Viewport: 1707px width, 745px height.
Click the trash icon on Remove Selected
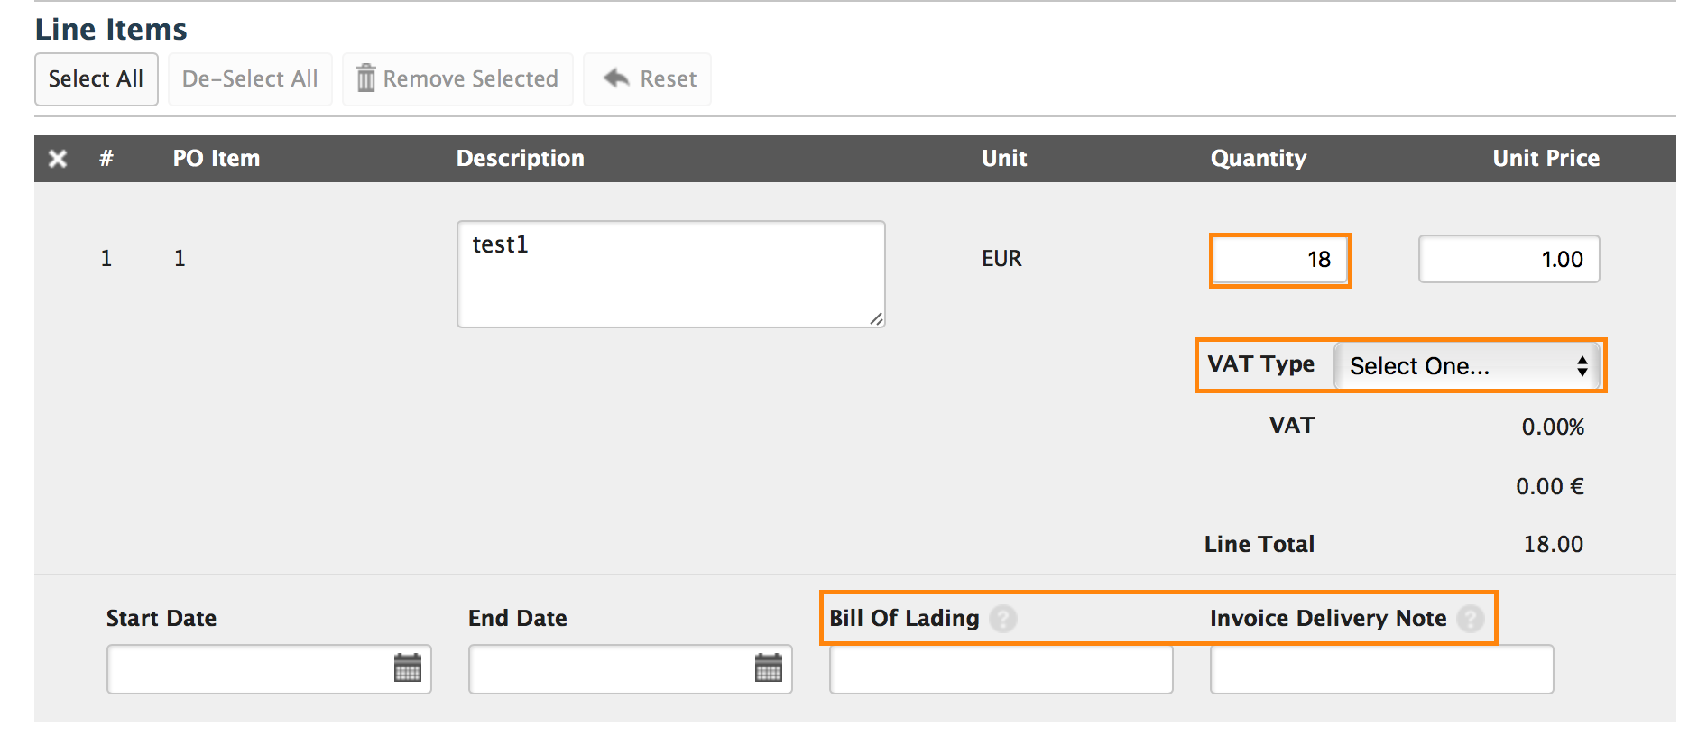(x=365, y=78)
